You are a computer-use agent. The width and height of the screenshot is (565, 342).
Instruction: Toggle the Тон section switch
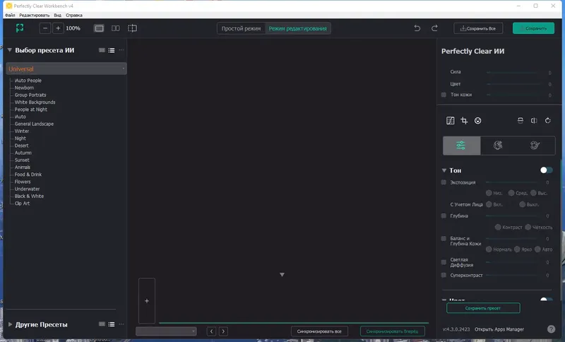pos(546,170)
